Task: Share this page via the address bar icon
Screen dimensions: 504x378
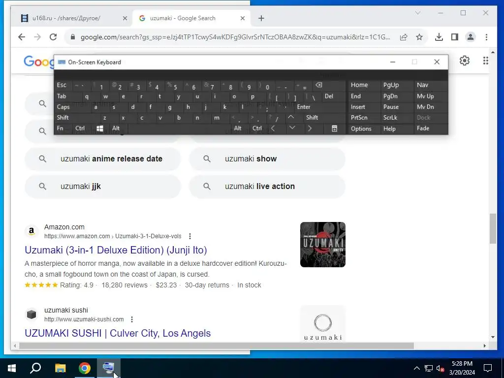Action: tap(404, 37)
